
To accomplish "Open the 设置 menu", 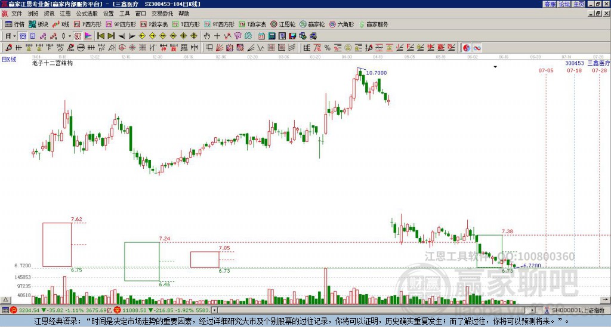I will [x=109, y=14].
